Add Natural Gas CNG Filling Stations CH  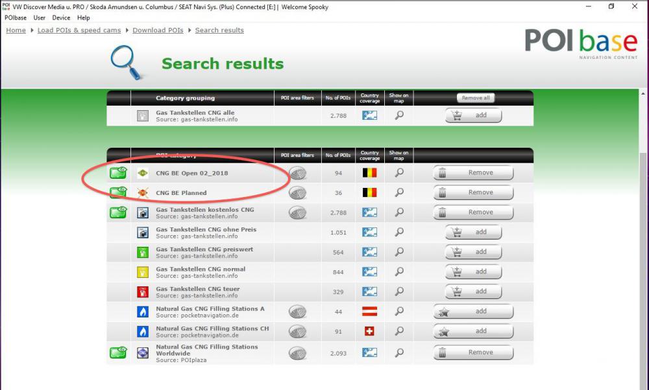point(473,331)
